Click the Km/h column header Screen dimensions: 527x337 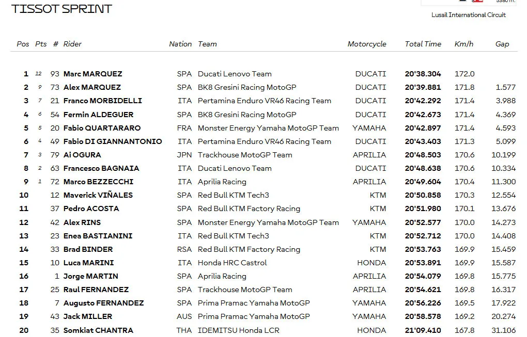(x=464, y=44)
